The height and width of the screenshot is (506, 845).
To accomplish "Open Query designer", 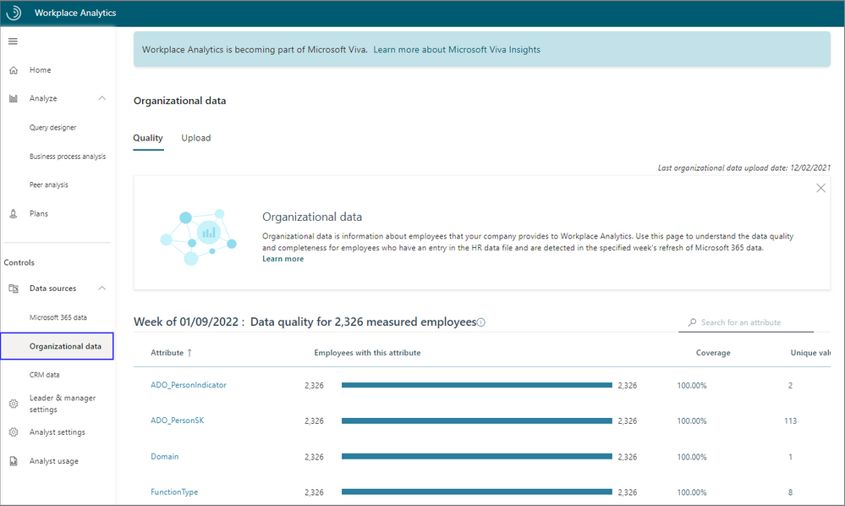I will click(52, 128).
